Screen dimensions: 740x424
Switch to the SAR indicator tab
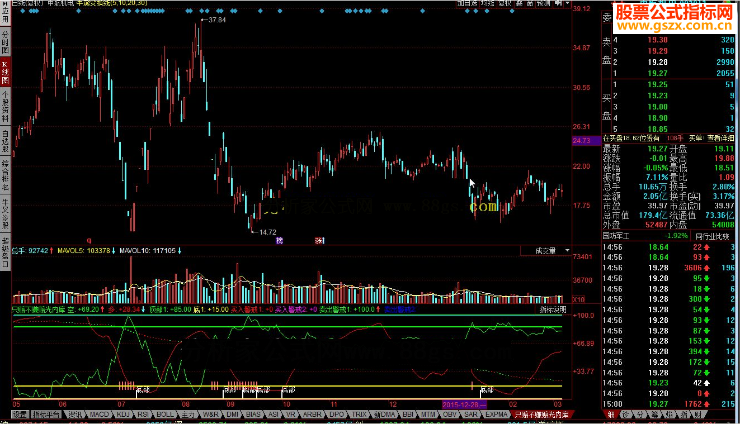tap(471, 415)
